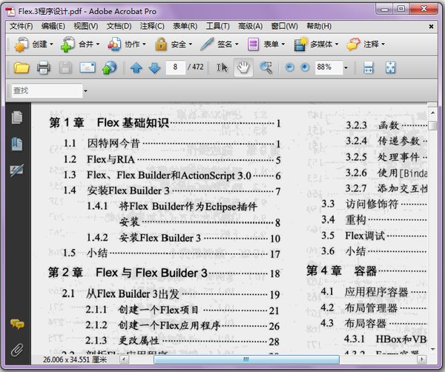Click the TOC entry 1.2 Flex与RIA

tap(172, 159)
